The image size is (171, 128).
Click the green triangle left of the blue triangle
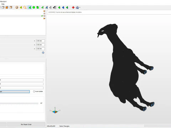pos(59,7)
